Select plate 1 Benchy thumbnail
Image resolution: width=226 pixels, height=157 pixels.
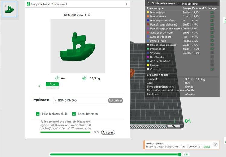[x=10, y=9]
